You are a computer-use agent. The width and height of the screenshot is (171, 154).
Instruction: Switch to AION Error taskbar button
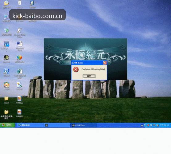click(x=83, y=125)
